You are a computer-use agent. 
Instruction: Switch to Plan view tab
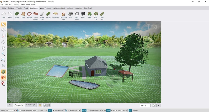[10, 105]
